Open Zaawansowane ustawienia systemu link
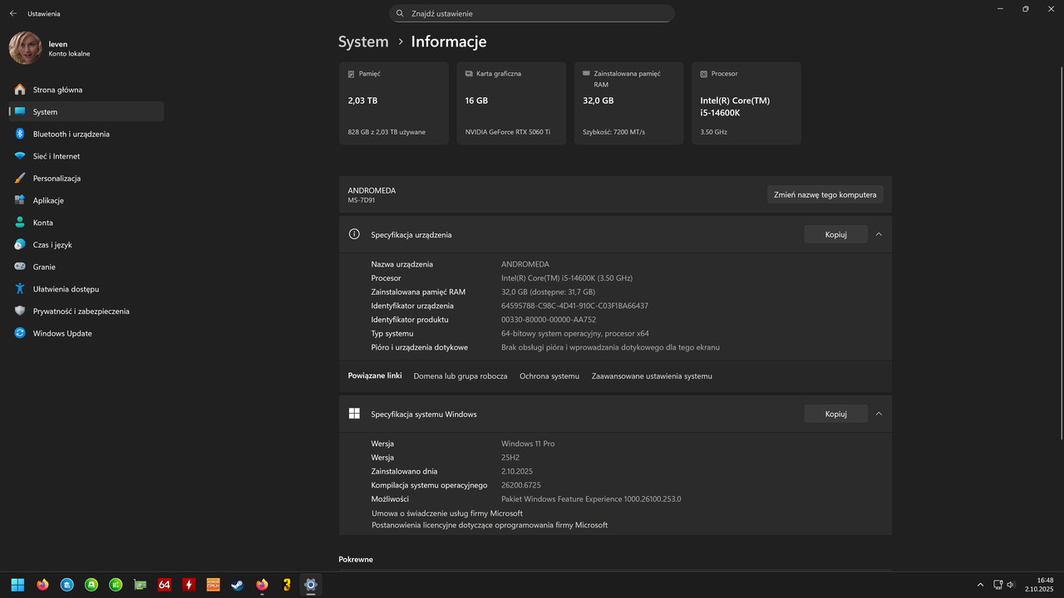 (x=652, y=375)
